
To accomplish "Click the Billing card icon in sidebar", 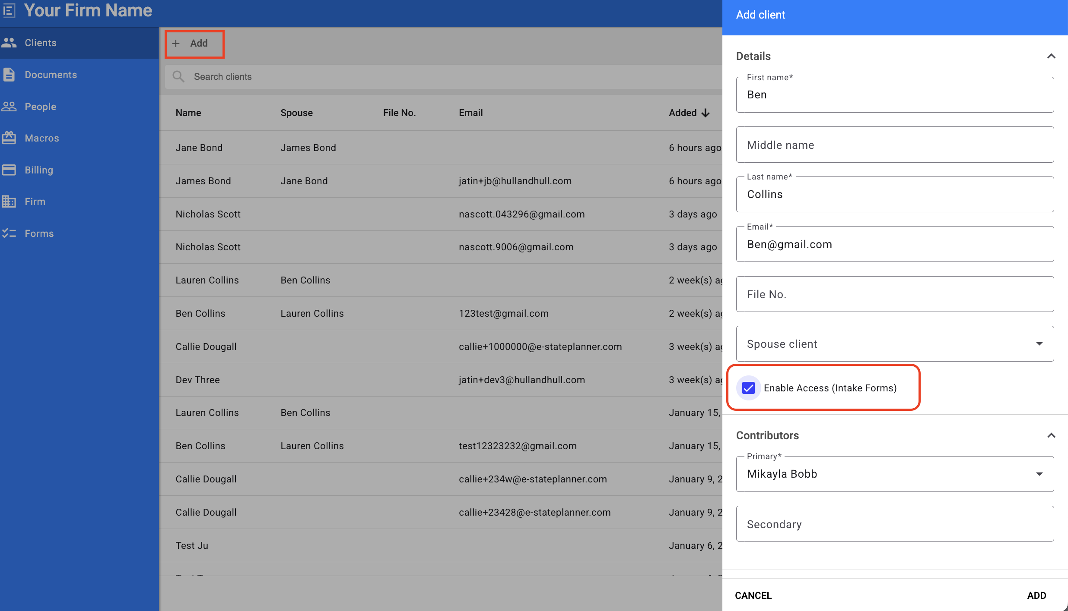I will click(x=9, y=170).
